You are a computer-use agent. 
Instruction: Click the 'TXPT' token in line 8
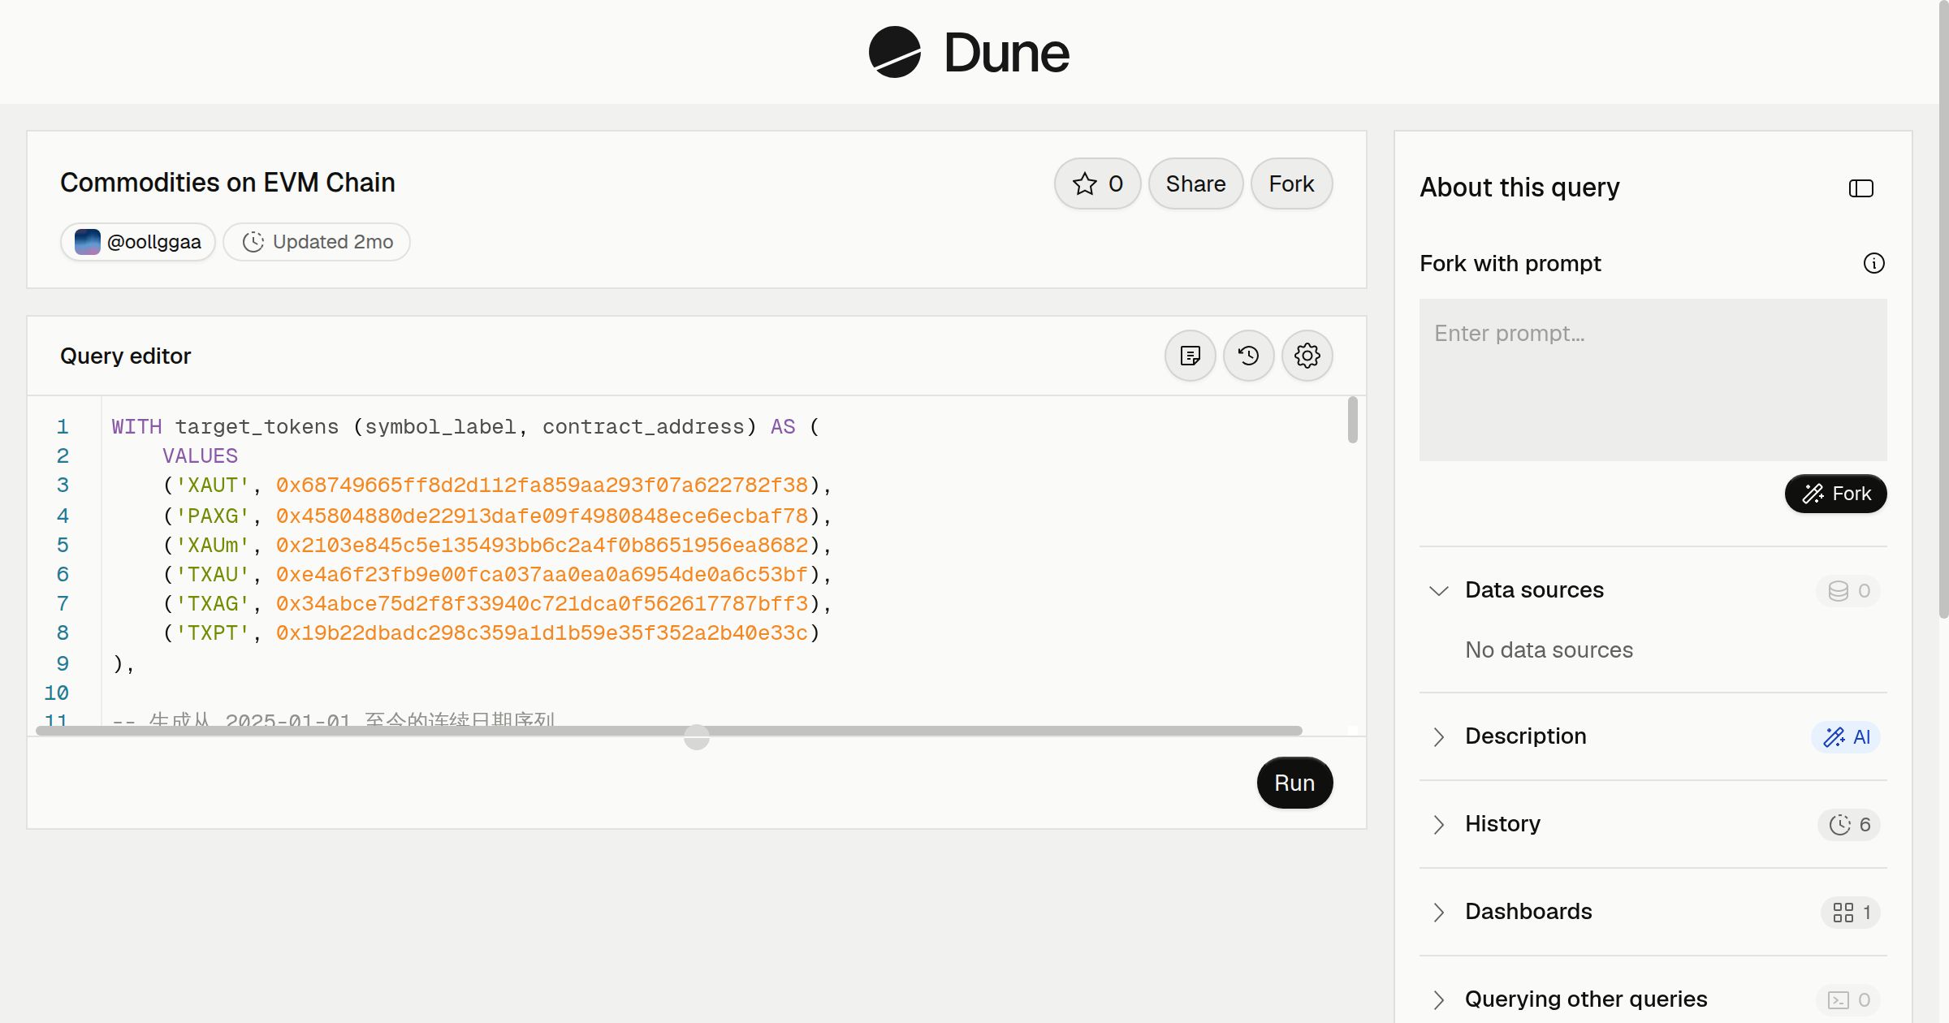(213, 633)
